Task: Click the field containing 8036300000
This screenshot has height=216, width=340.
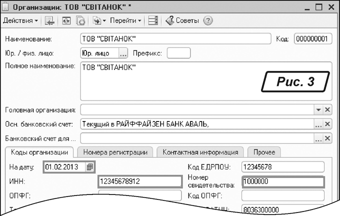Action: coord(283,209)
